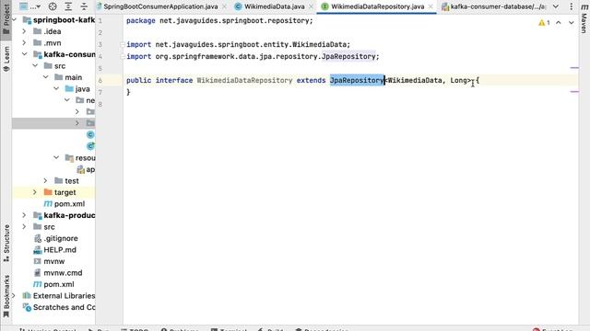Expand External Libraries node arrow
The image size is (590, 331).
point(14,296)
